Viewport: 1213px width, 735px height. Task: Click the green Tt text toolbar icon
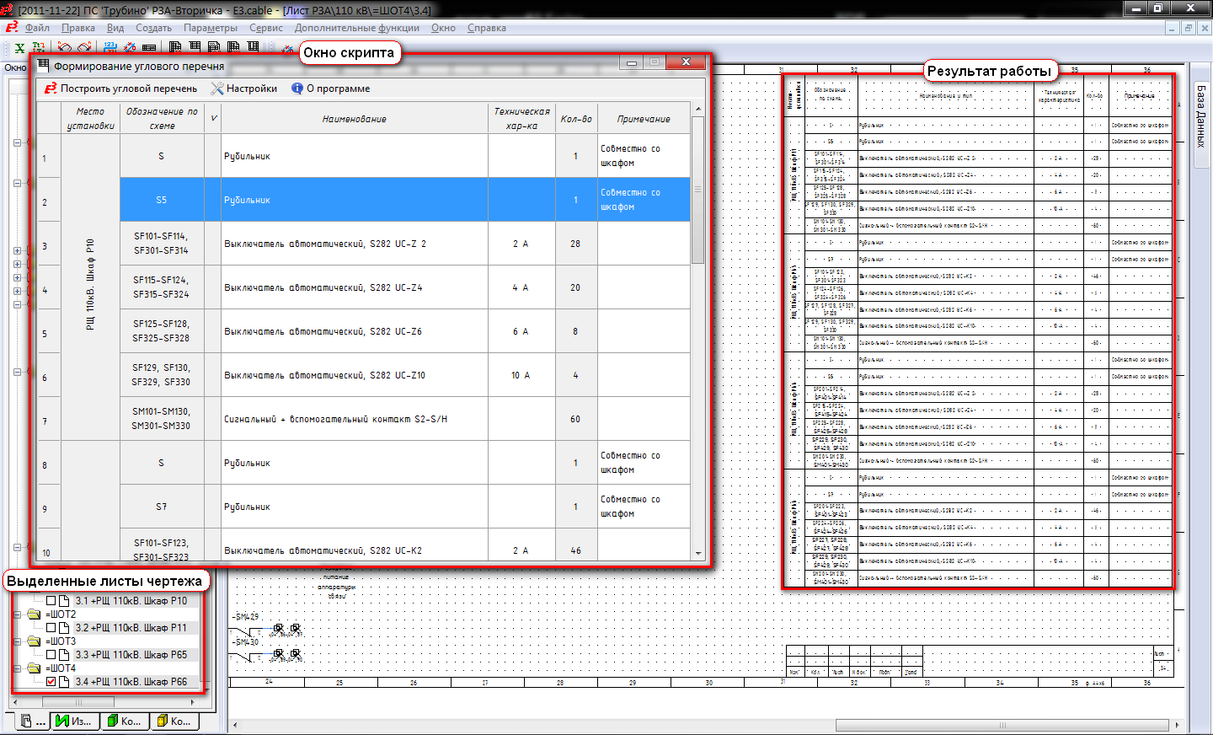[x=39, y=48]
